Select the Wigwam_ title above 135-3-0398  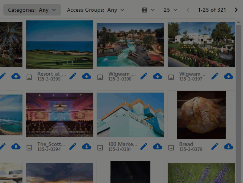[122, 74]
